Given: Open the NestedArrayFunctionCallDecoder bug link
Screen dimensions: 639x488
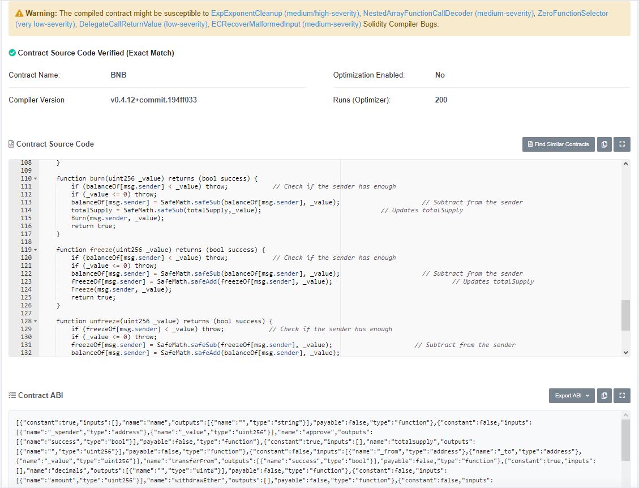Looking at the screenshot, I should pyautogui.click(x=448, y=14).
